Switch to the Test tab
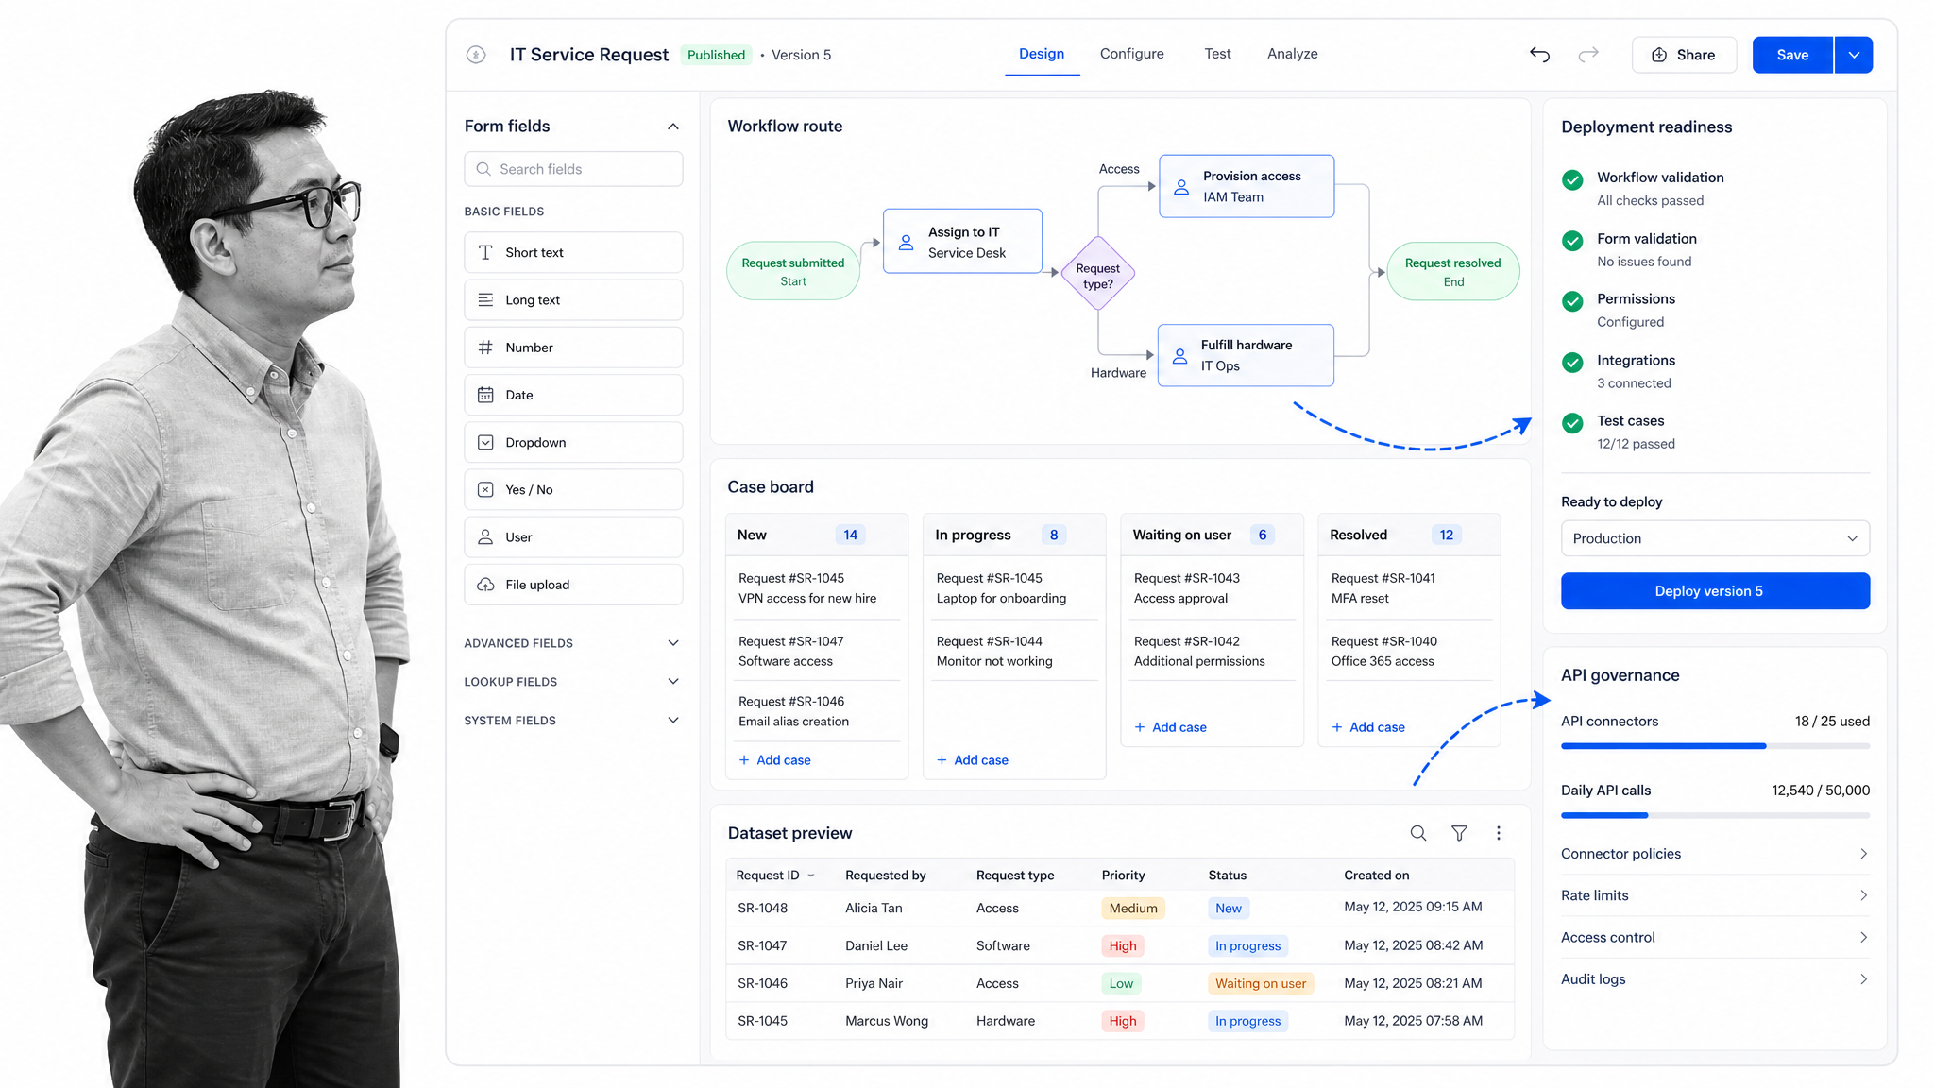Viewport: 1934px width, 1088px height. [x=1217, y=54]
